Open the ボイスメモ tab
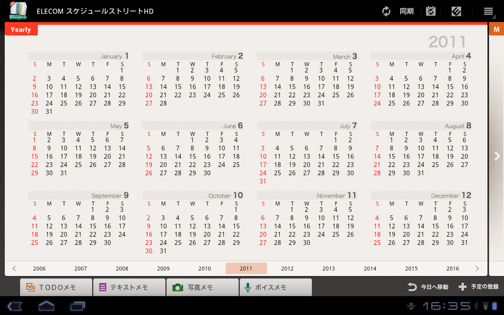 pos(276,287)
